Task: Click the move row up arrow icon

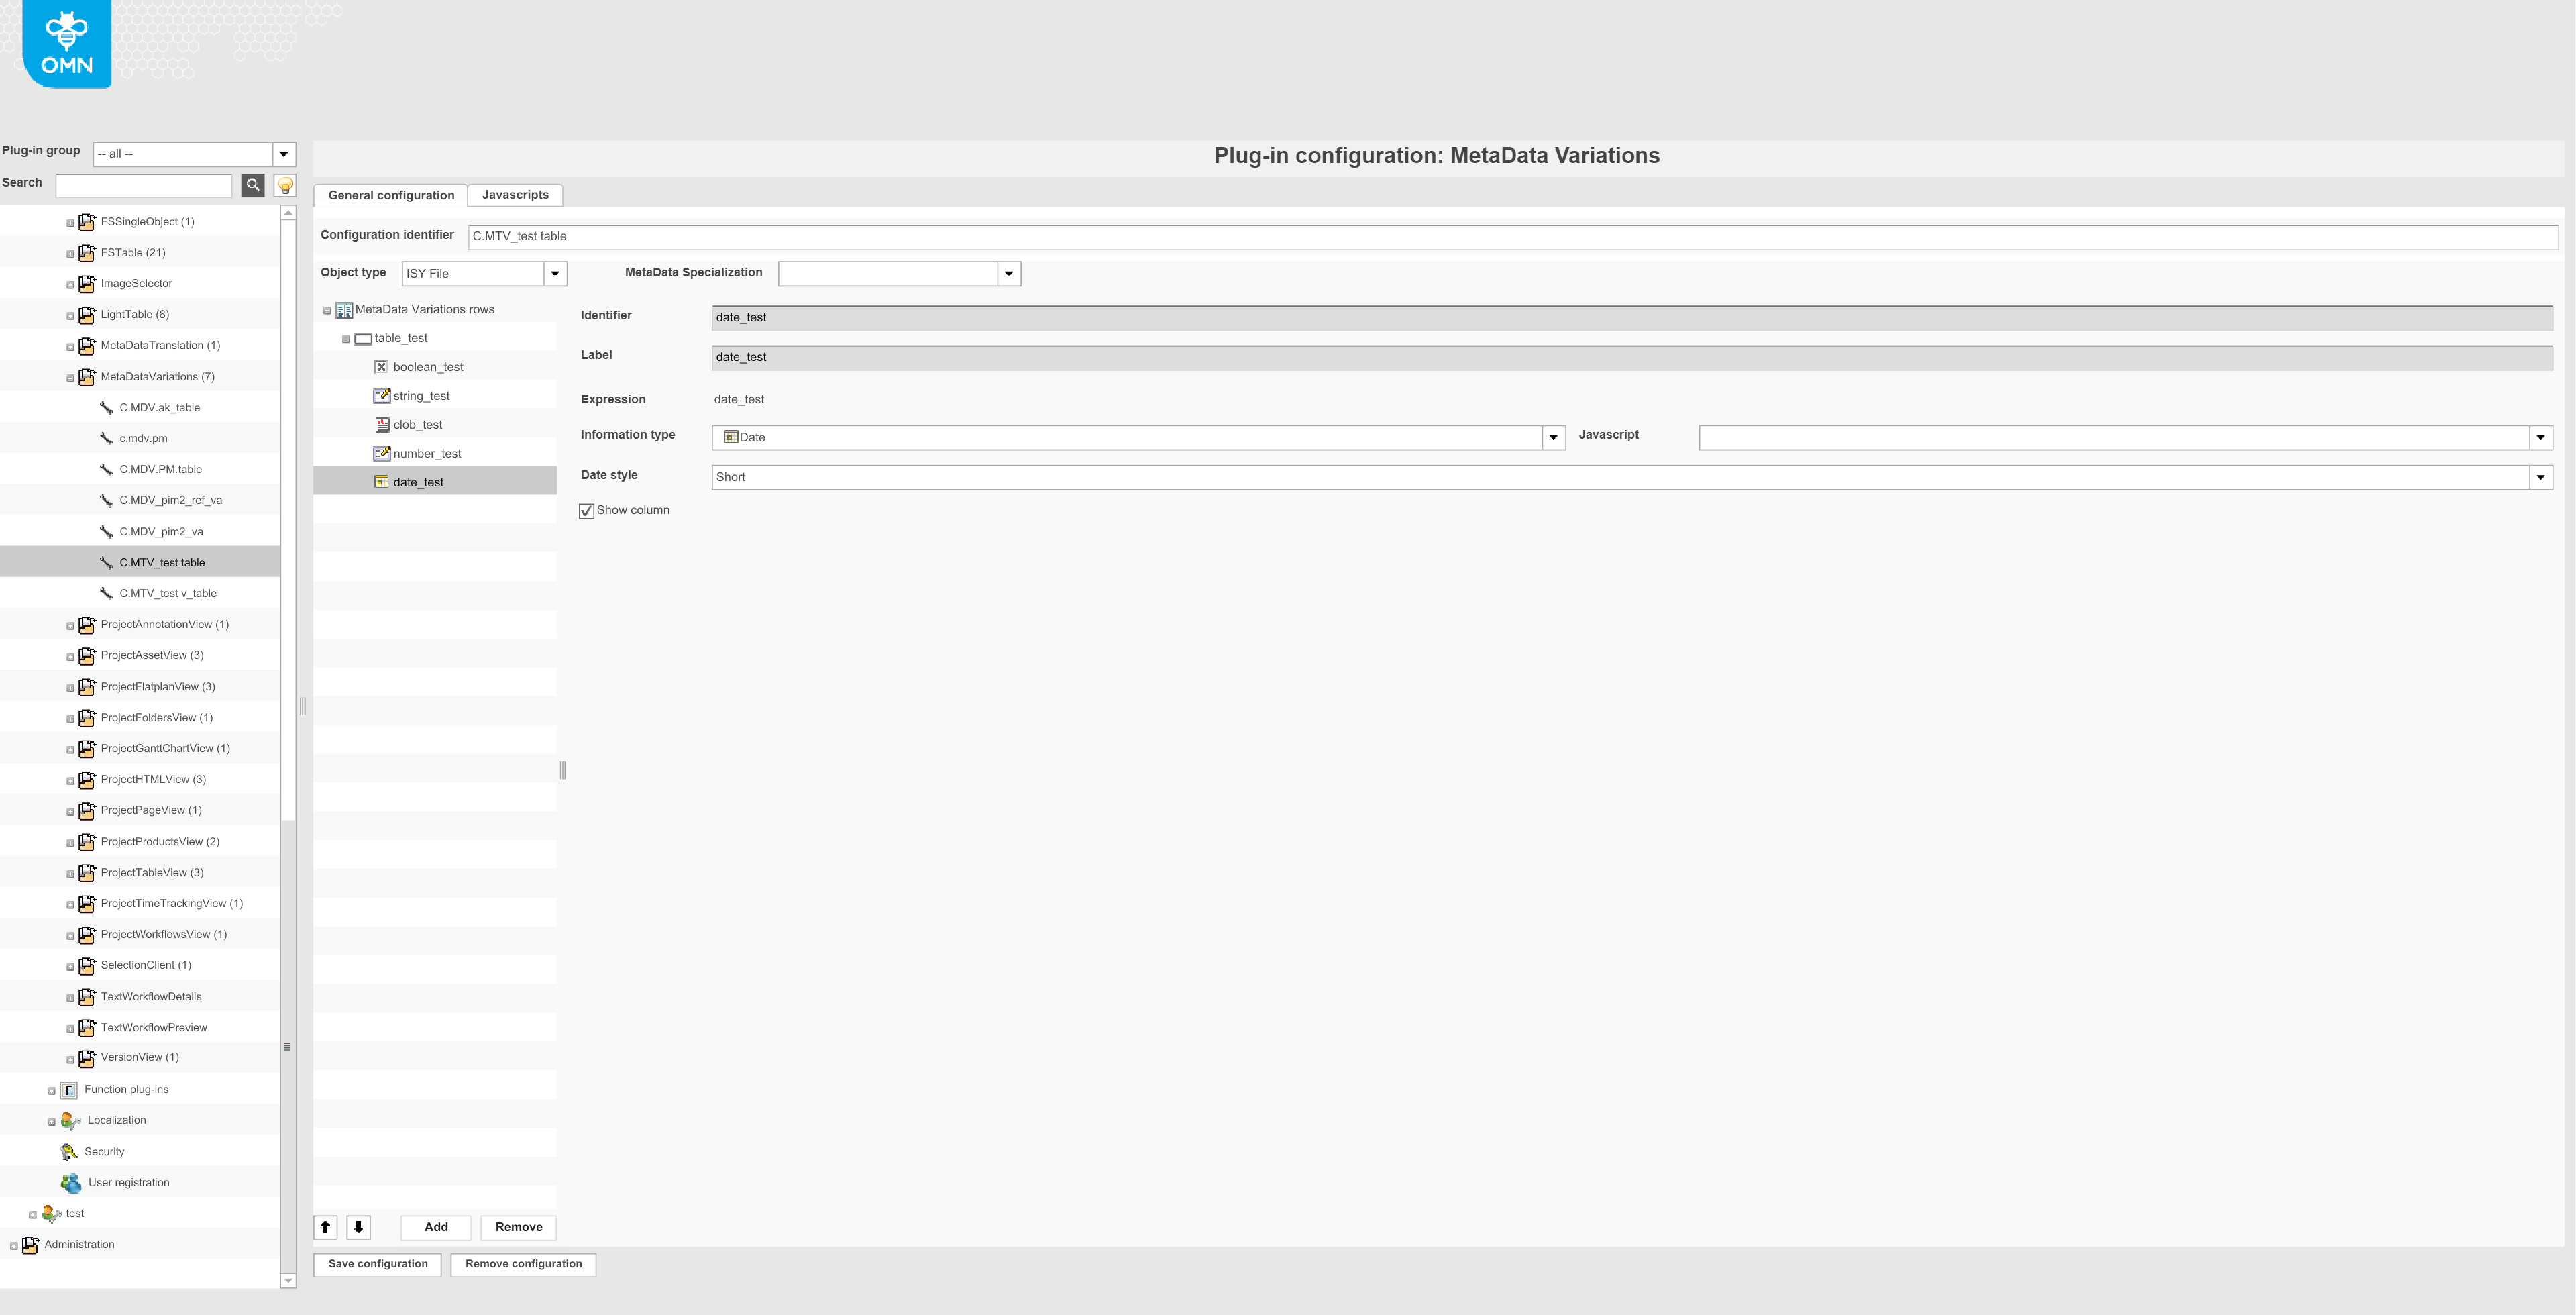Action: pyautogui.click(x=325, y=1227)
